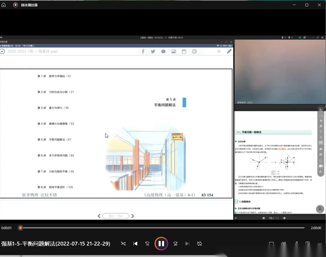Image resolution: width=326 pixels, height=257 pixels.
Task: Pause the video with the center button
Action: click(161, 244)
